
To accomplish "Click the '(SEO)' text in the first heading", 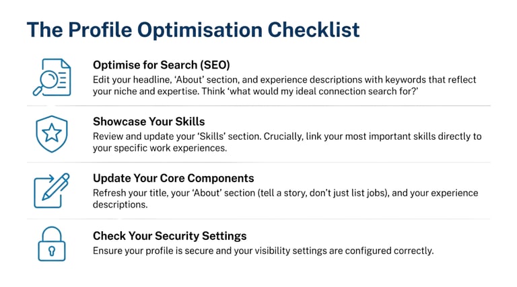I will click(x=215, y=65).
